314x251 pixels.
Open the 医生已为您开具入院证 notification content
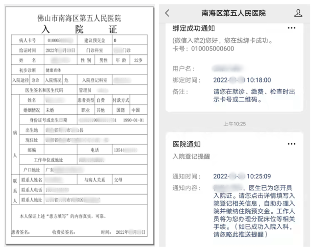[x=254, y=211]
